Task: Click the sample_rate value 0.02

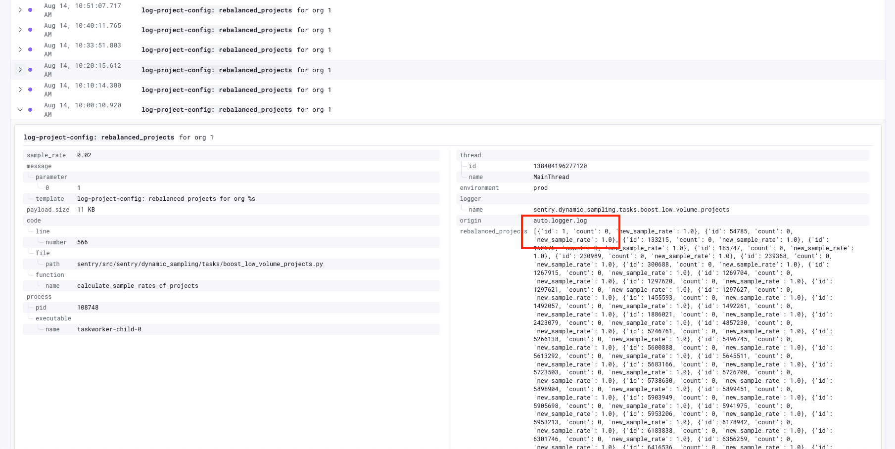Action: pyautogui.click(x=84, y=155)
